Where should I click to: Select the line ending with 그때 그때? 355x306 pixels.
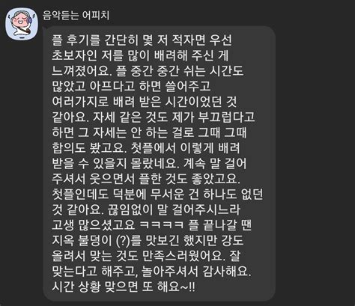click(149, 132)
